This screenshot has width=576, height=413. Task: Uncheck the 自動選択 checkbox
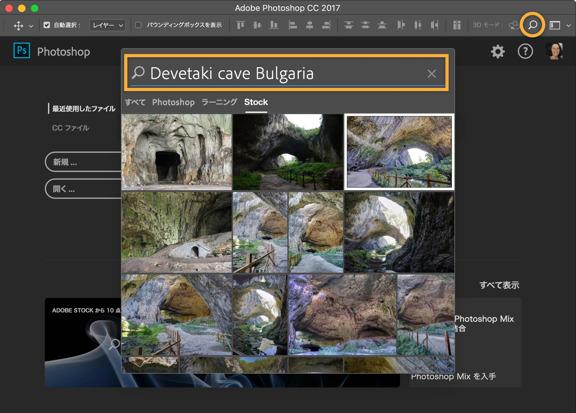[47, 25]
